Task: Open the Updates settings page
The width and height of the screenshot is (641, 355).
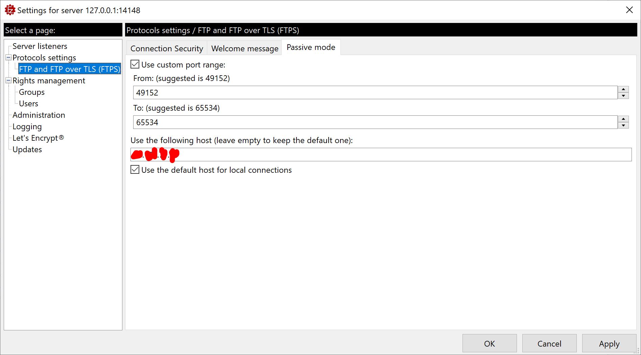Action: 27,149
